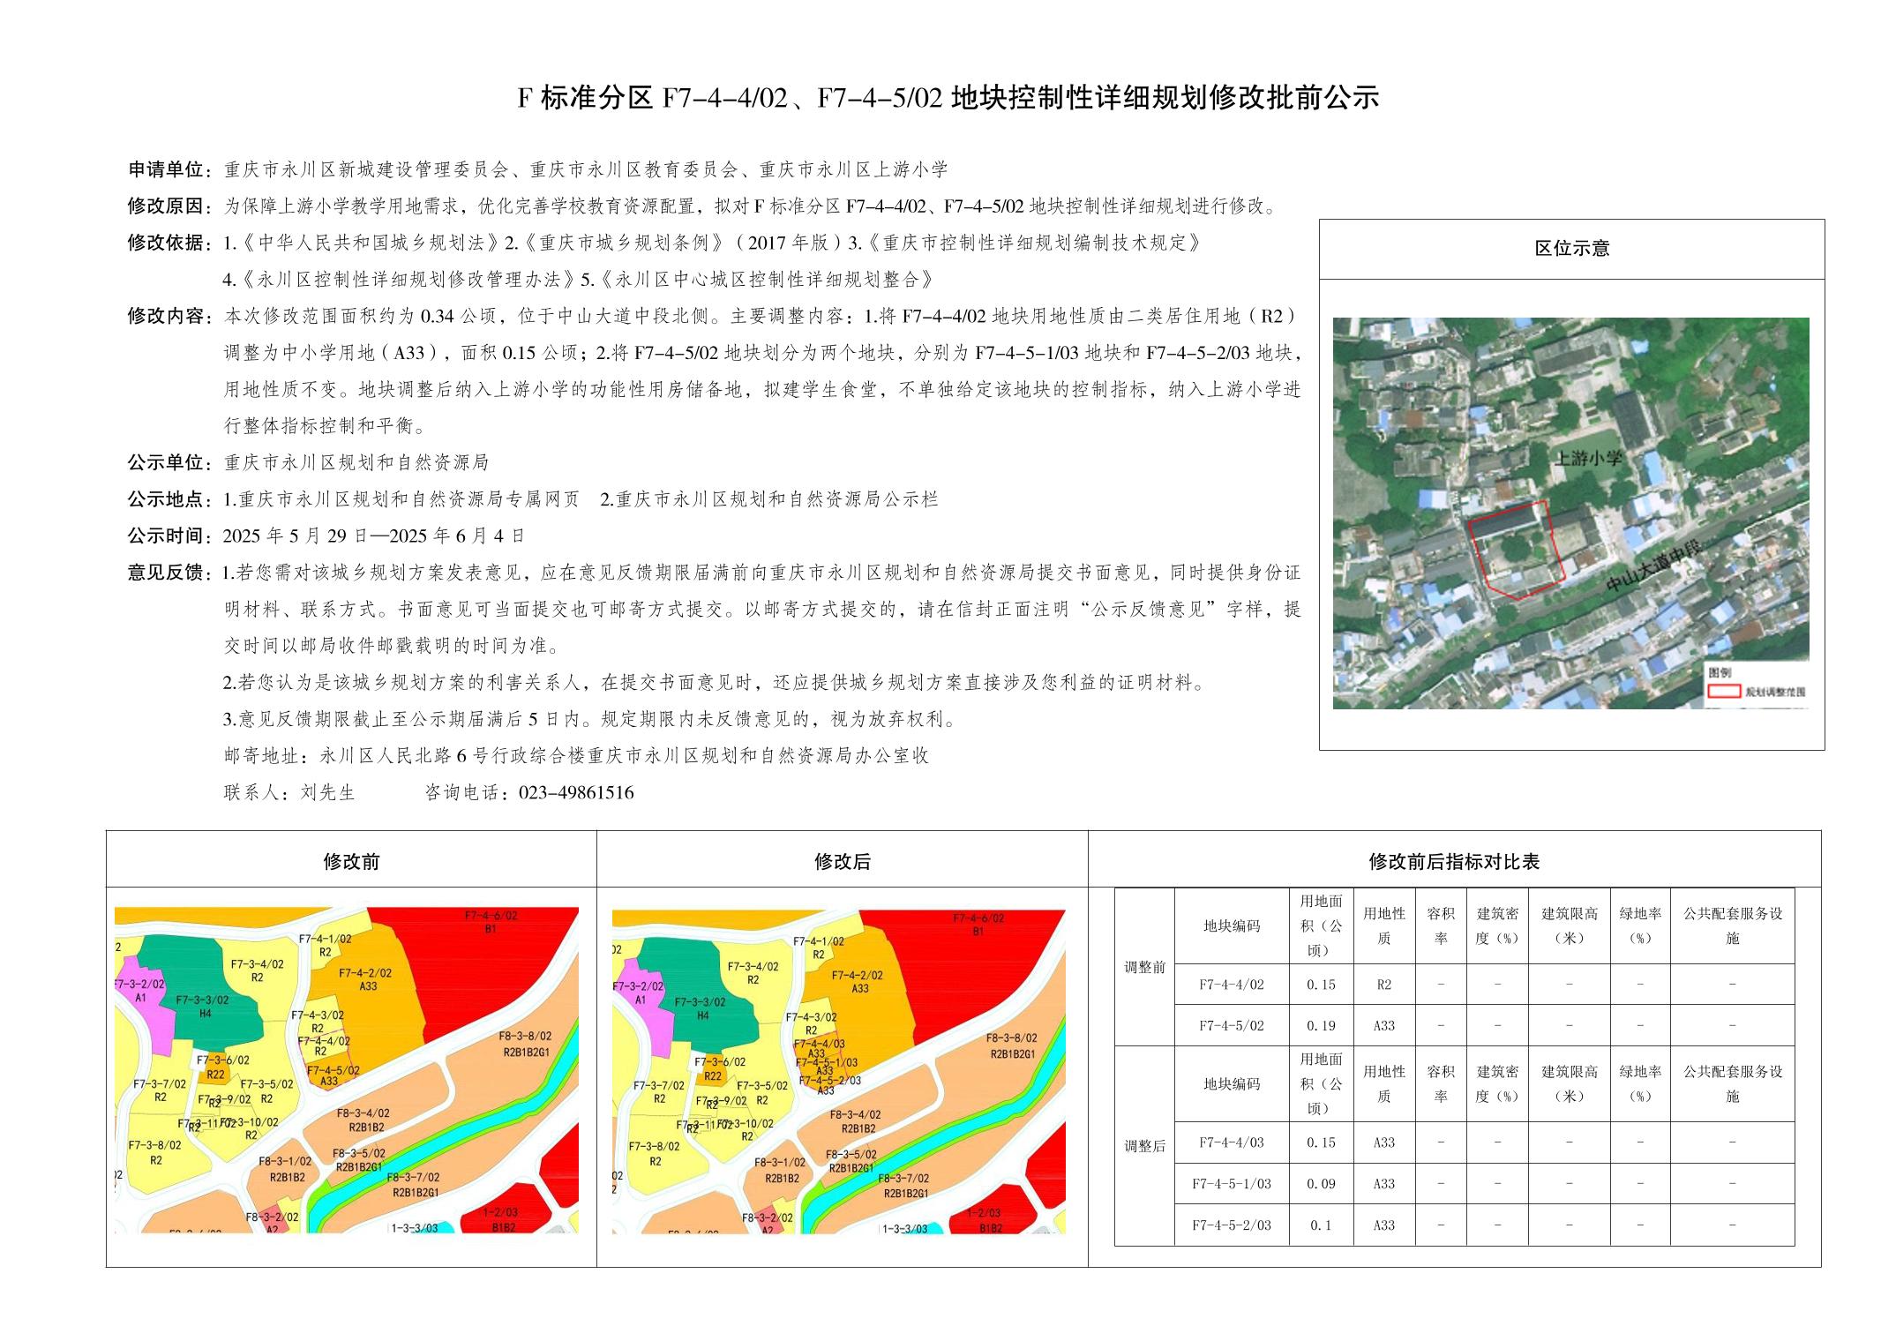Select the 修改内容 label

click(x=171, y=316)
